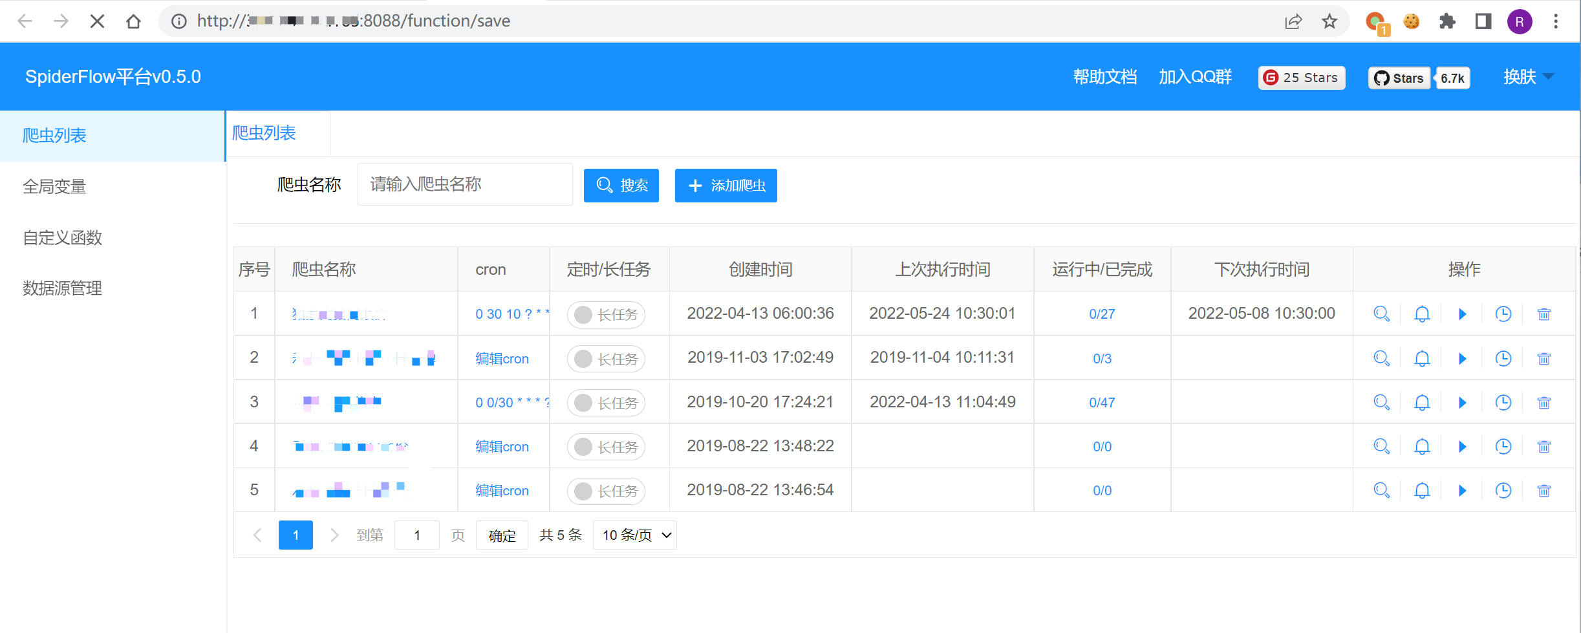Click the 编辑cron link in row 2
The width and height of the screenshot is (1581, 633).
pos(502,359)
